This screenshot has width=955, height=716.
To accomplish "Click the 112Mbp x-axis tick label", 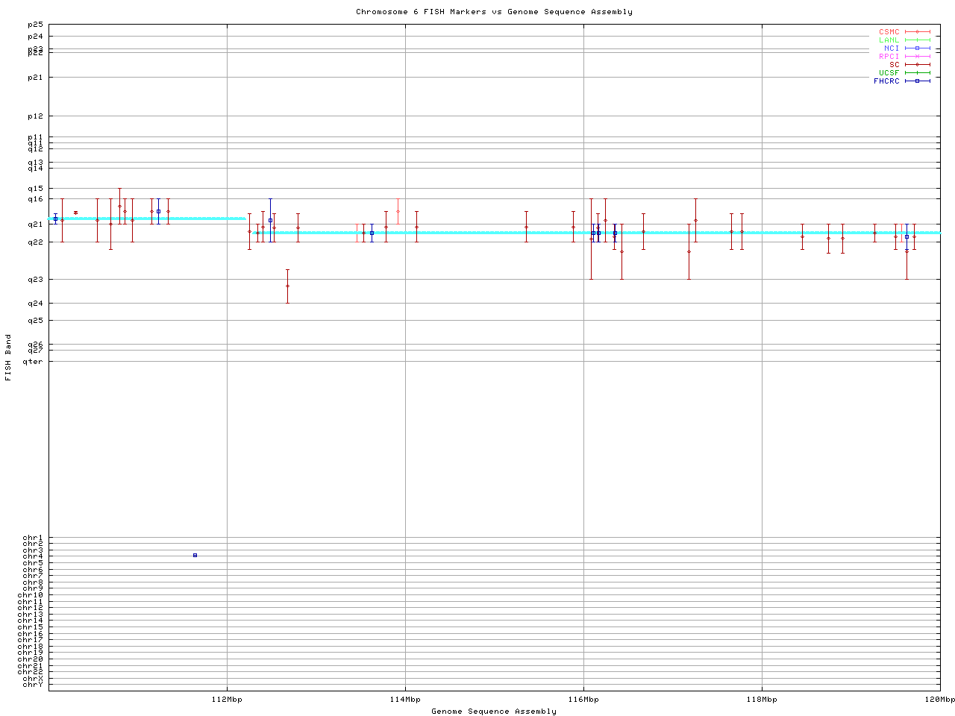I will coord(228,700).
